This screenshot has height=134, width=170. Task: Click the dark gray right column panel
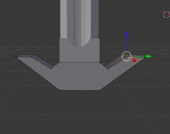click(95, 19)
